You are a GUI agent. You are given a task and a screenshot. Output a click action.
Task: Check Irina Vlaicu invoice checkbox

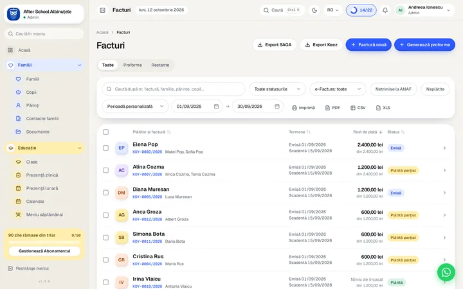click(105, 282)
